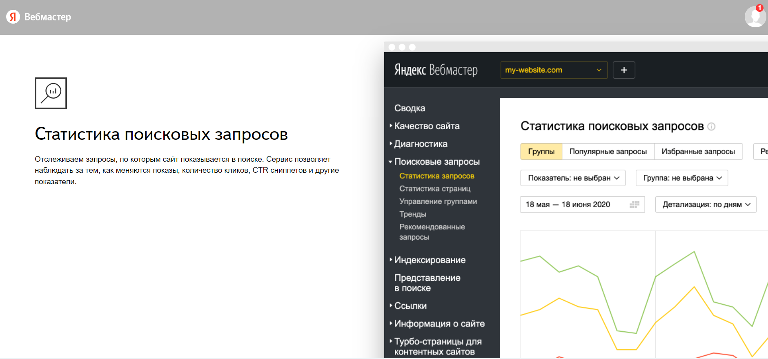Switch to the Популярные запросы tab
The image size is (768, 359).
pos(608,152)
